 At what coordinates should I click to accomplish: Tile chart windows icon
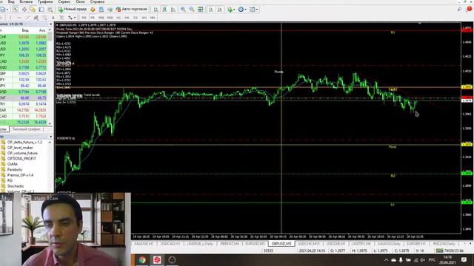click(201, 10)
